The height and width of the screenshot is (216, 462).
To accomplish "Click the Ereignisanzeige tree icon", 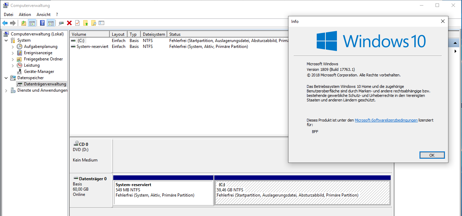I will pyautogui.click(x=20, y=53).
